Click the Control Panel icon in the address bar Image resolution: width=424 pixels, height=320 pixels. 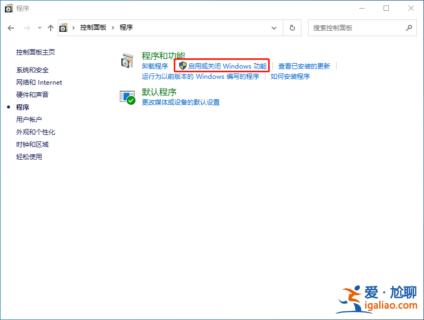coord(63,28)
